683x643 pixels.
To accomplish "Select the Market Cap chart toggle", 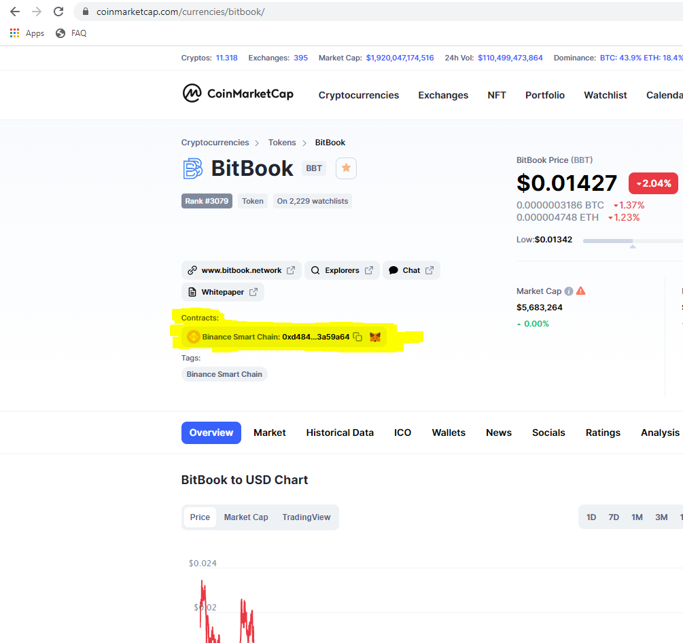I will pos(246,517).
